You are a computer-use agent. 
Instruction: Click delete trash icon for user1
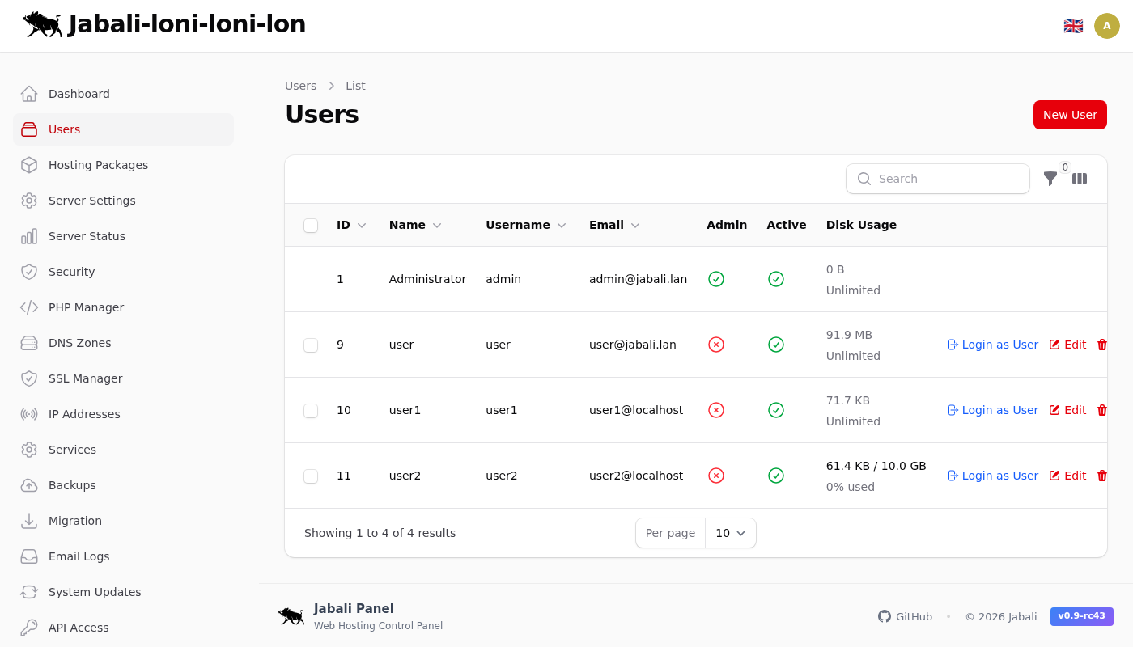(1101, 410)
